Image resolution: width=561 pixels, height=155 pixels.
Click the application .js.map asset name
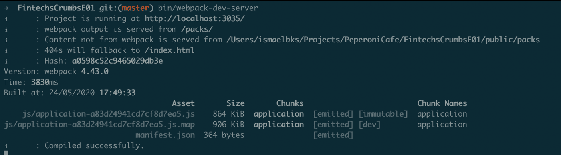[99, 125]
